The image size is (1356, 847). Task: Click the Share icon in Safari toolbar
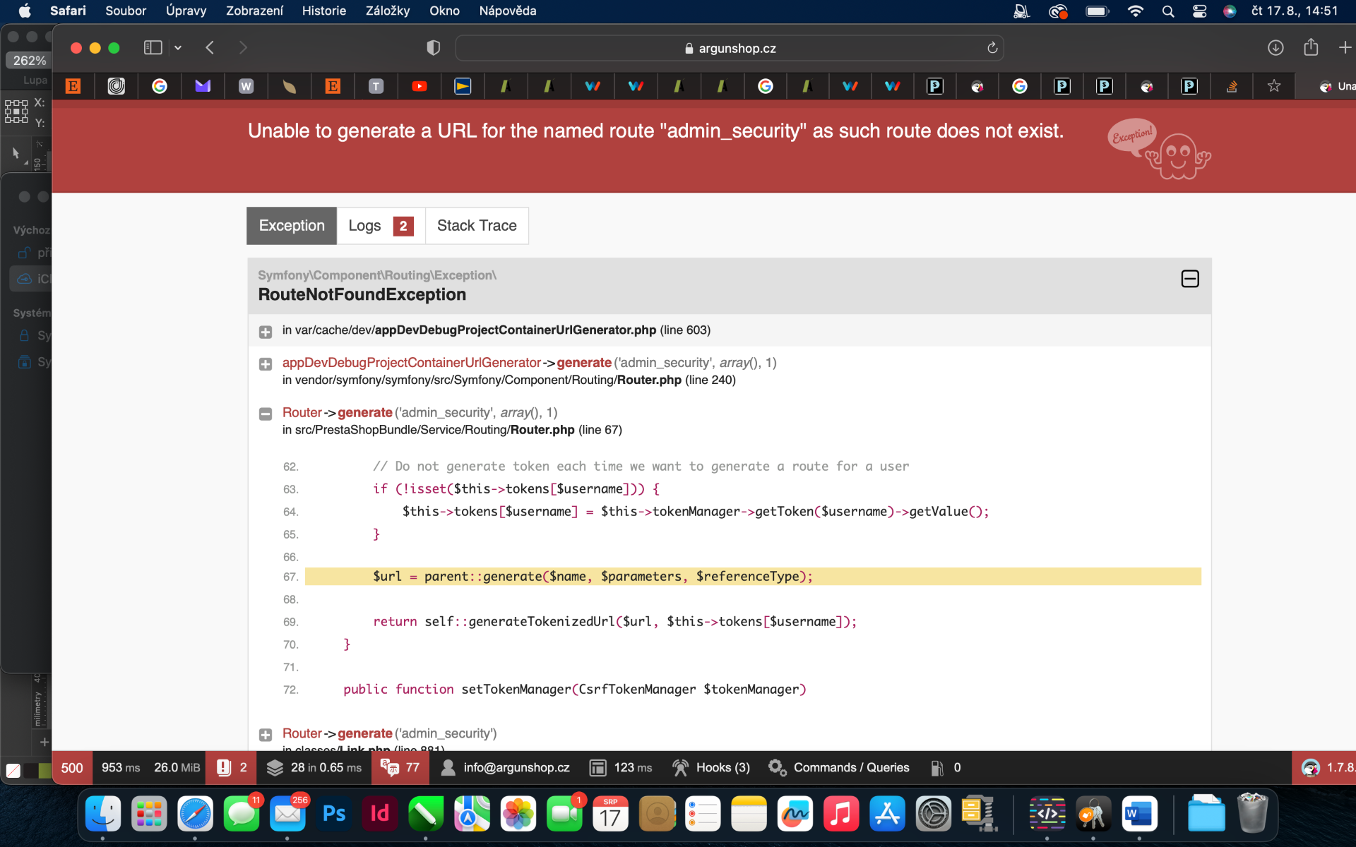(1311, 47)
